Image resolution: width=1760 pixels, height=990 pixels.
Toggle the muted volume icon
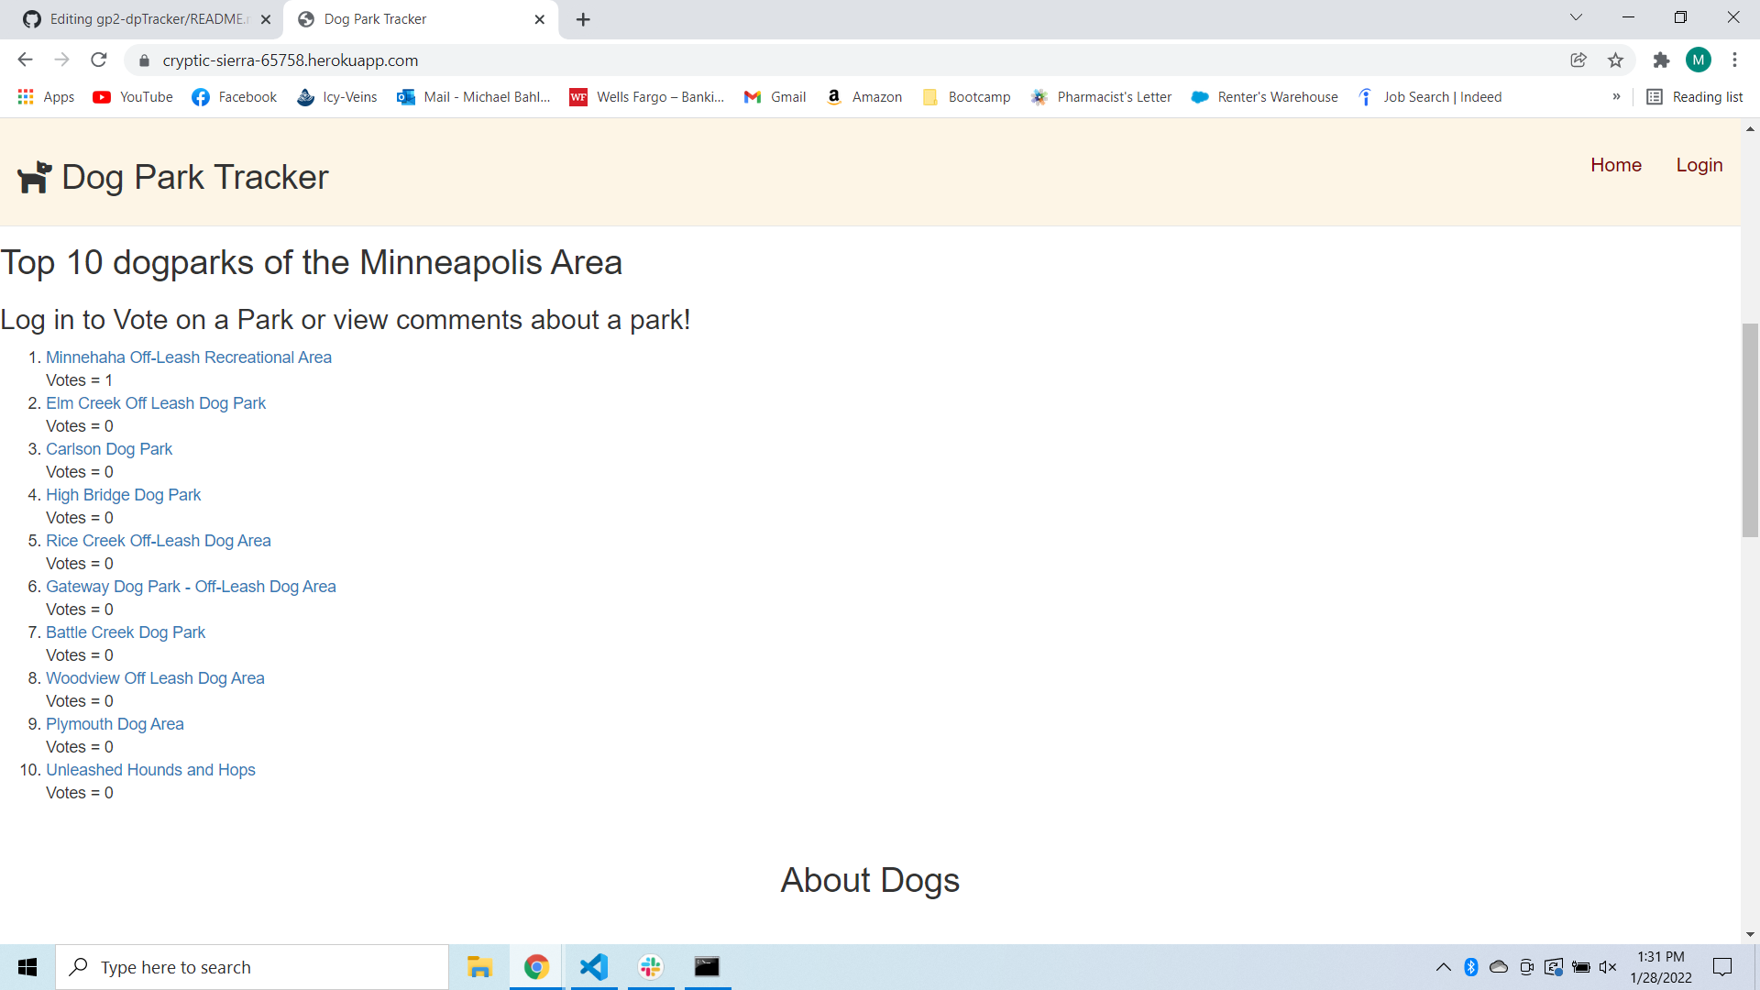coord(1608,967)
